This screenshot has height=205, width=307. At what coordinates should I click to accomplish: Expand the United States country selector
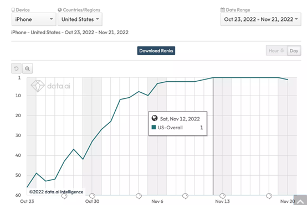click(80, 19)
